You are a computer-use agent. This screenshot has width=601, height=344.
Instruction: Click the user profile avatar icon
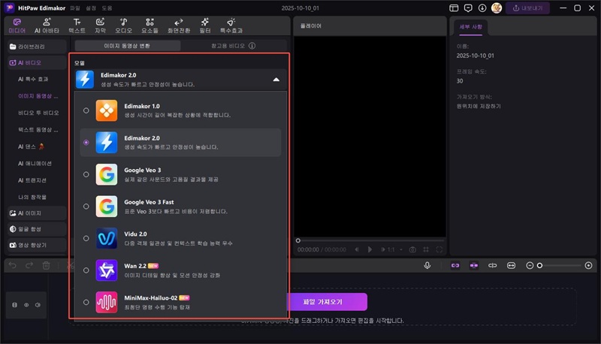(497, 8)
